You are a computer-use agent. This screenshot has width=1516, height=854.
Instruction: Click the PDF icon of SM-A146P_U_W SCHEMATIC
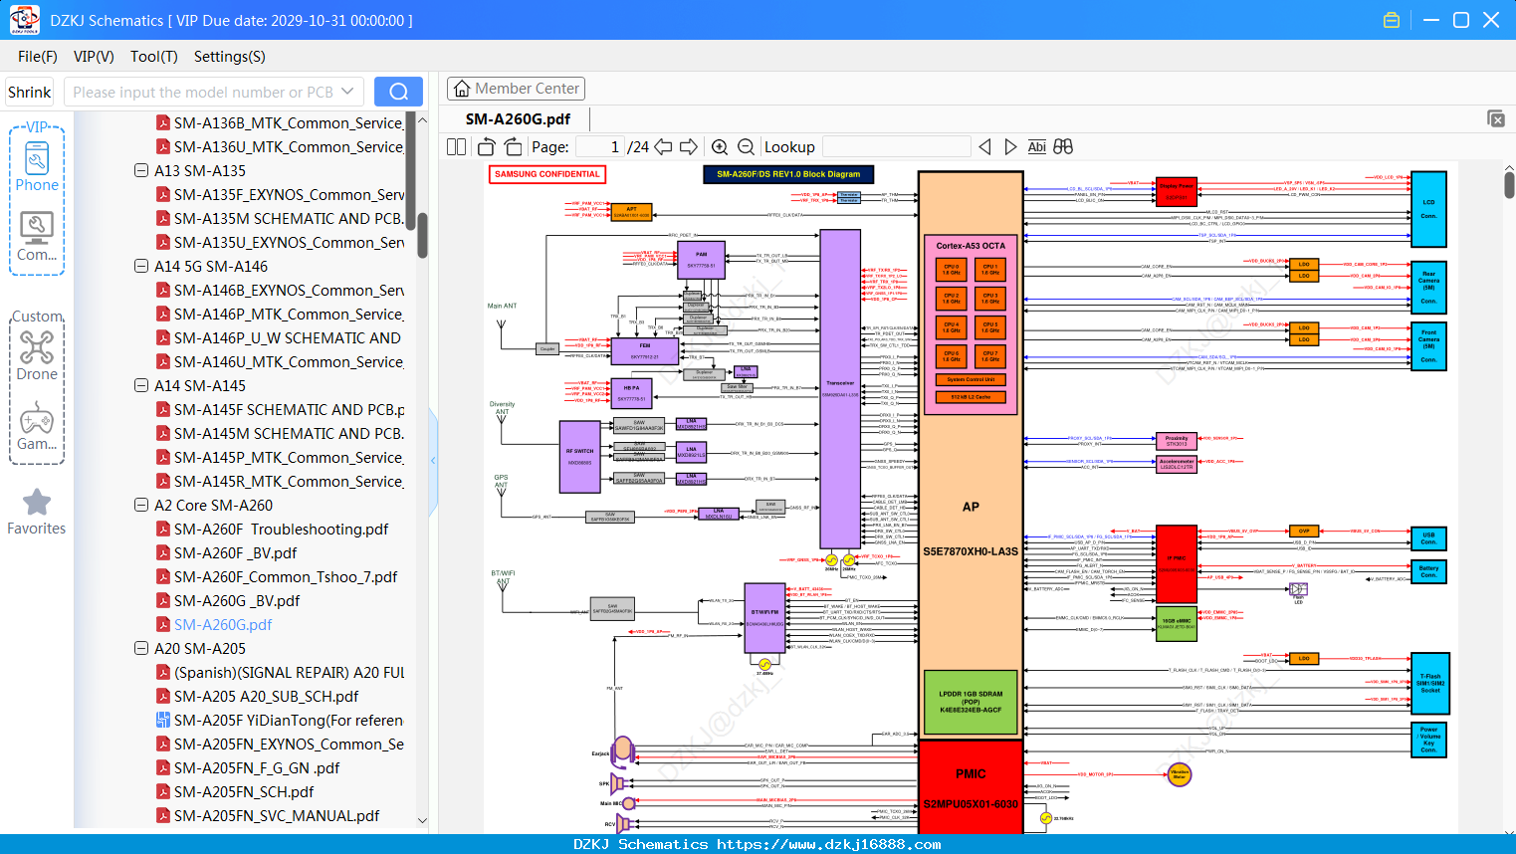click(x=163, y=337)
